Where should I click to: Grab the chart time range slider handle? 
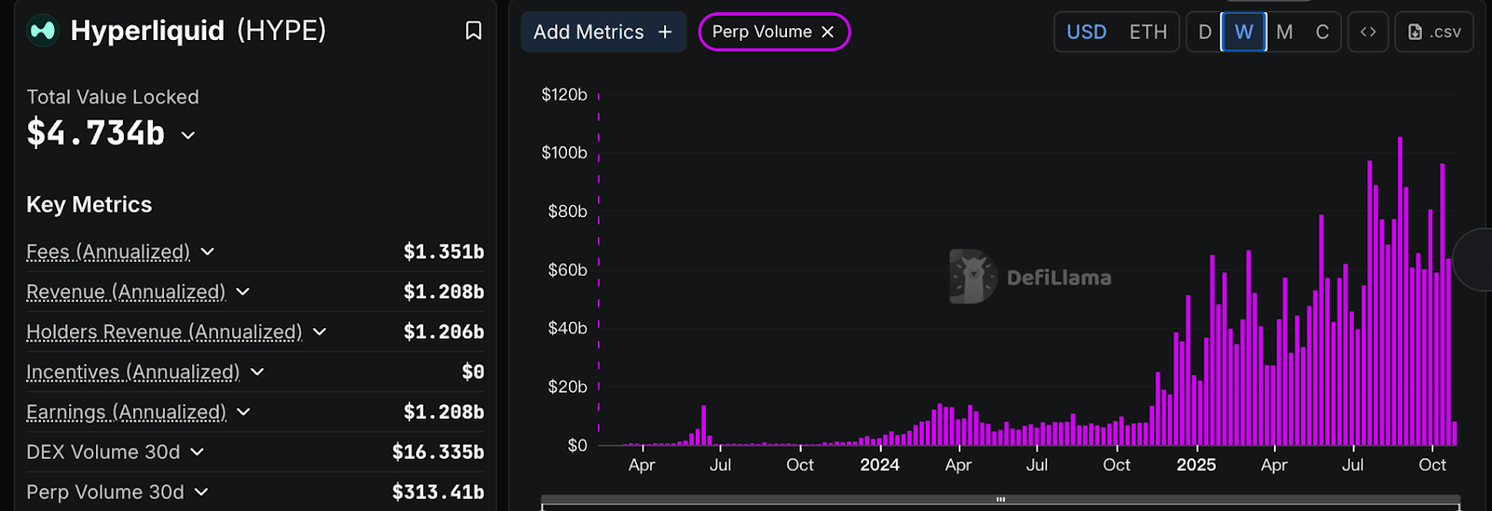[1001, 500]
